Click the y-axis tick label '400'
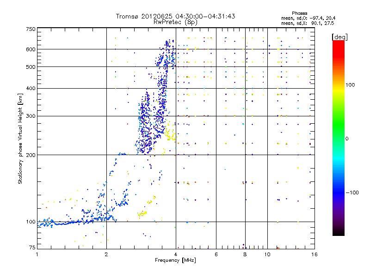The image size is (370, 277). tap(31, 88)
